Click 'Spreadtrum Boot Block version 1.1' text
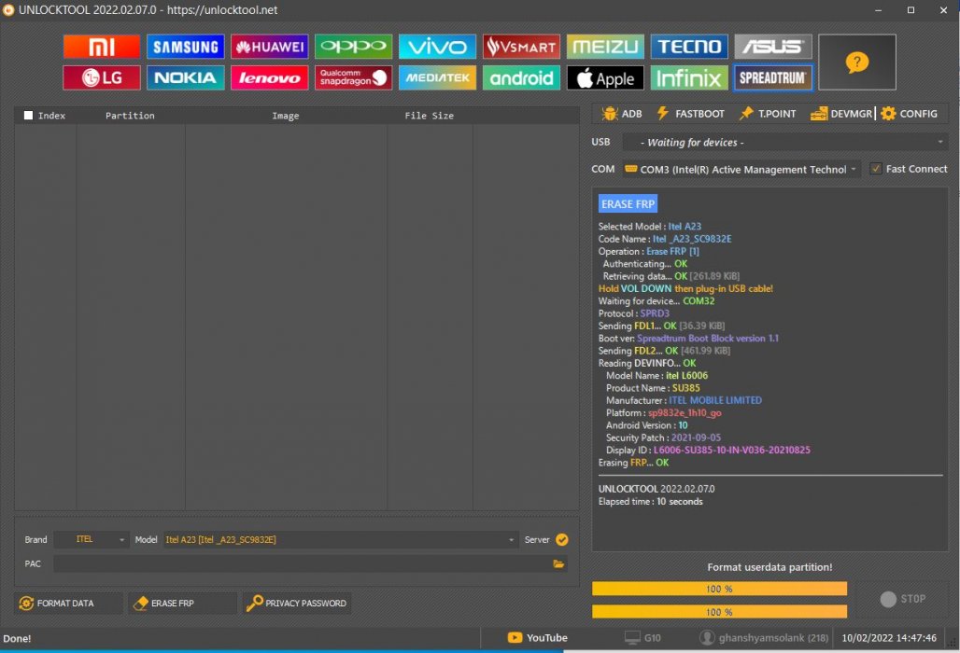The height and width of the screenshot is (653, 960). 708,338
